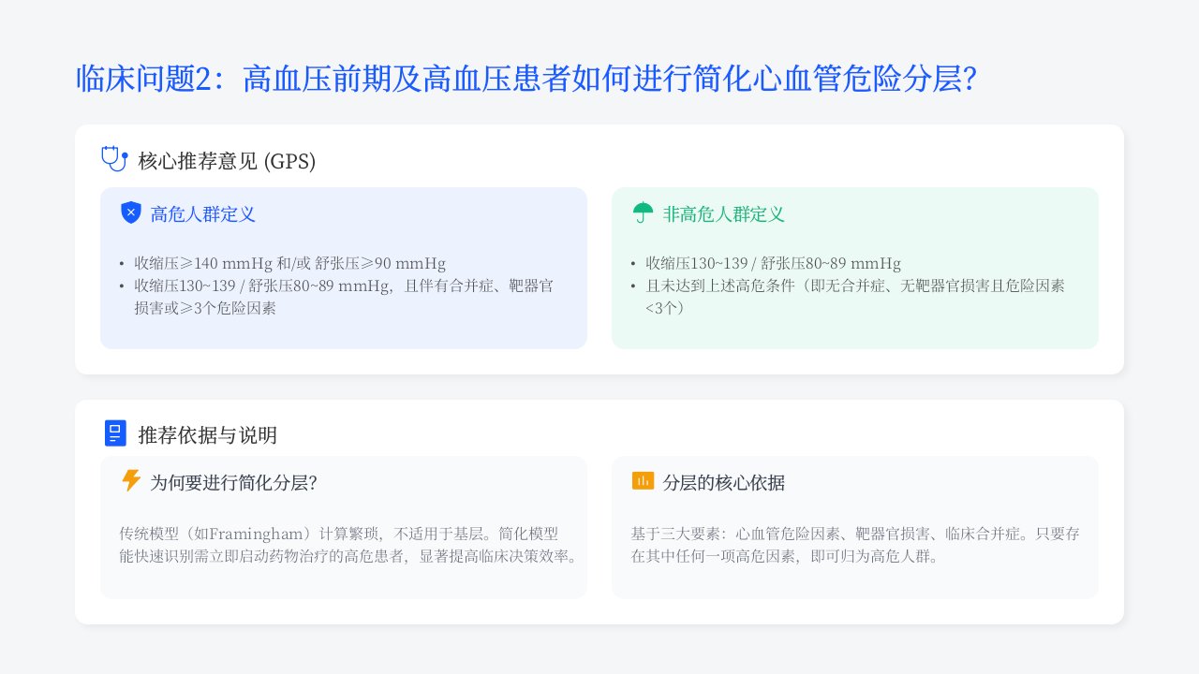Click the heading 非高危人群定义
1199x674 pixels.
[724, 214]
